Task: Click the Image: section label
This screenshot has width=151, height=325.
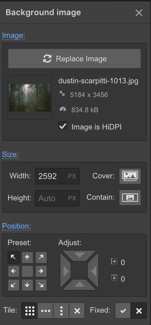Action: click(14, 35)
